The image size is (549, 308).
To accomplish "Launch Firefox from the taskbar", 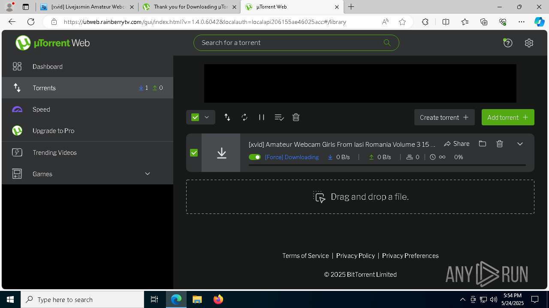I will (x=218, y=299).
